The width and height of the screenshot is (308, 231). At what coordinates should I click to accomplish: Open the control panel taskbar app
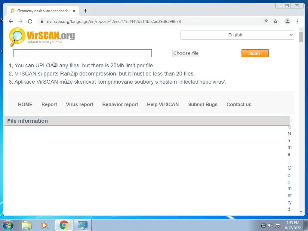tap(82, 225)
